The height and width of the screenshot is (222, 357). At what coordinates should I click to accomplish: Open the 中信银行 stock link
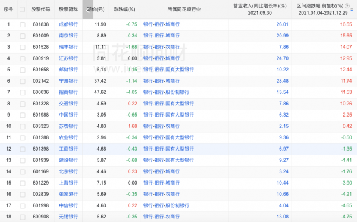[x=68, y=205]
